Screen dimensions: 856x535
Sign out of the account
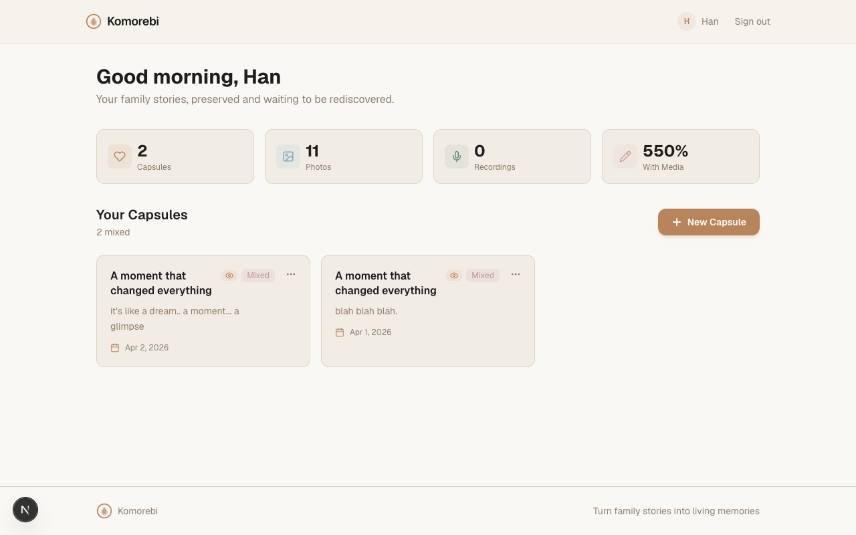click(752, 21)
